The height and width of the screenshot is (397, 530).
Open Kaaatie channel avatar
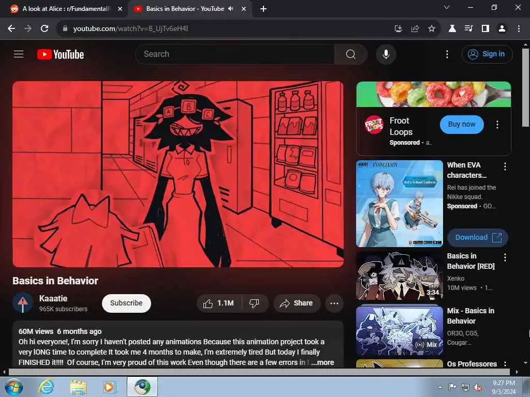tap(23, 302)
